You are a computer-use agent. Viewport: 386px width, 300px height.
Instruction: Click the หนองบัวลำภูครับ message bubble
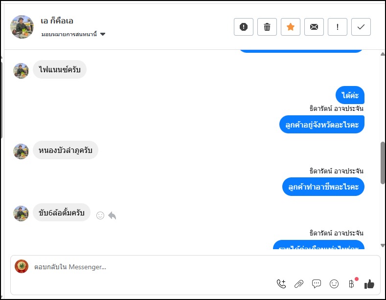[x=66, y=150]
